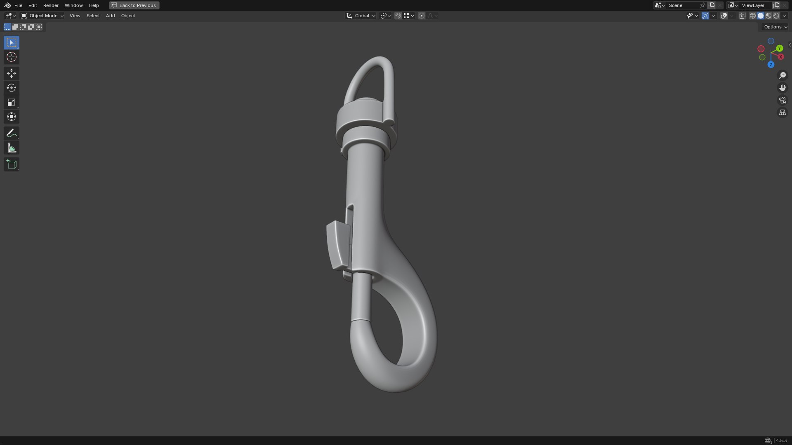Choose the Rotate tool
This screenshot has width=792, height=445.
(12, 88)
